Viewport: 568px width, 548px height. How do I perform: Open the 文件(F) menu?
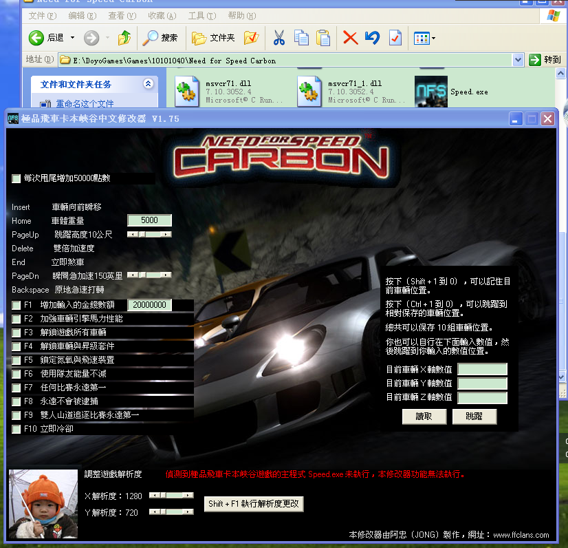pyautogui.click(x=43, y=16)
